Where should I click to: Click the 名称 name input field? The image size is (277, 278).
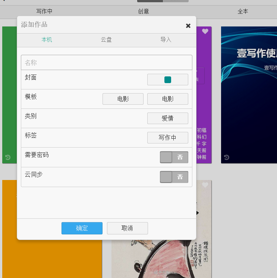click(107, 63)
